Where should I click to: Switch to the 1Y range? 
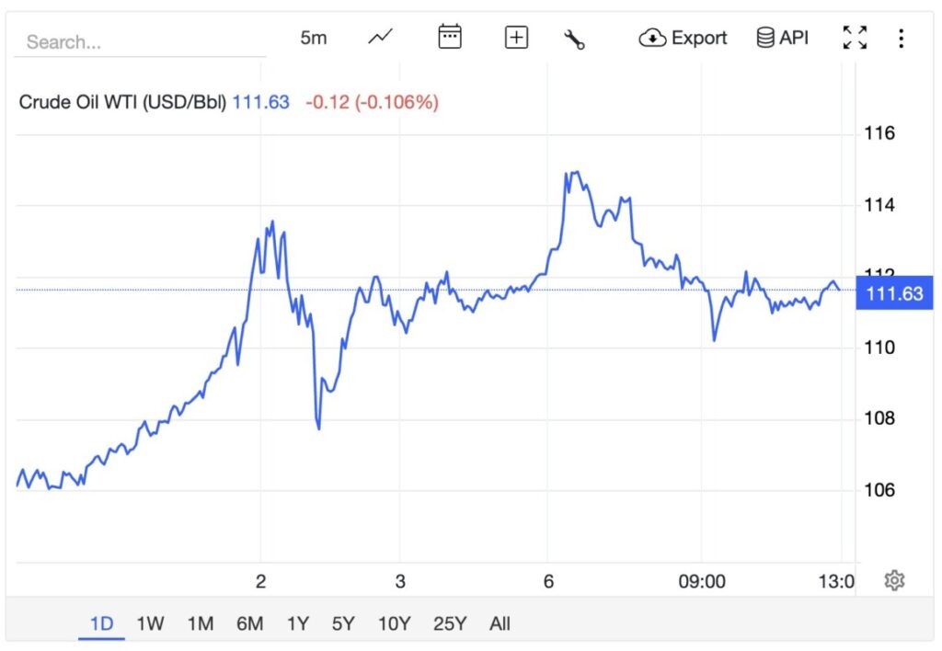298,623
